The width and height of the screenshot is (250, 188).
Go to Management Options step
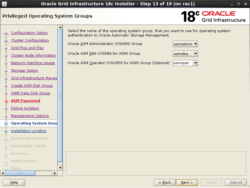click(30, 116)
